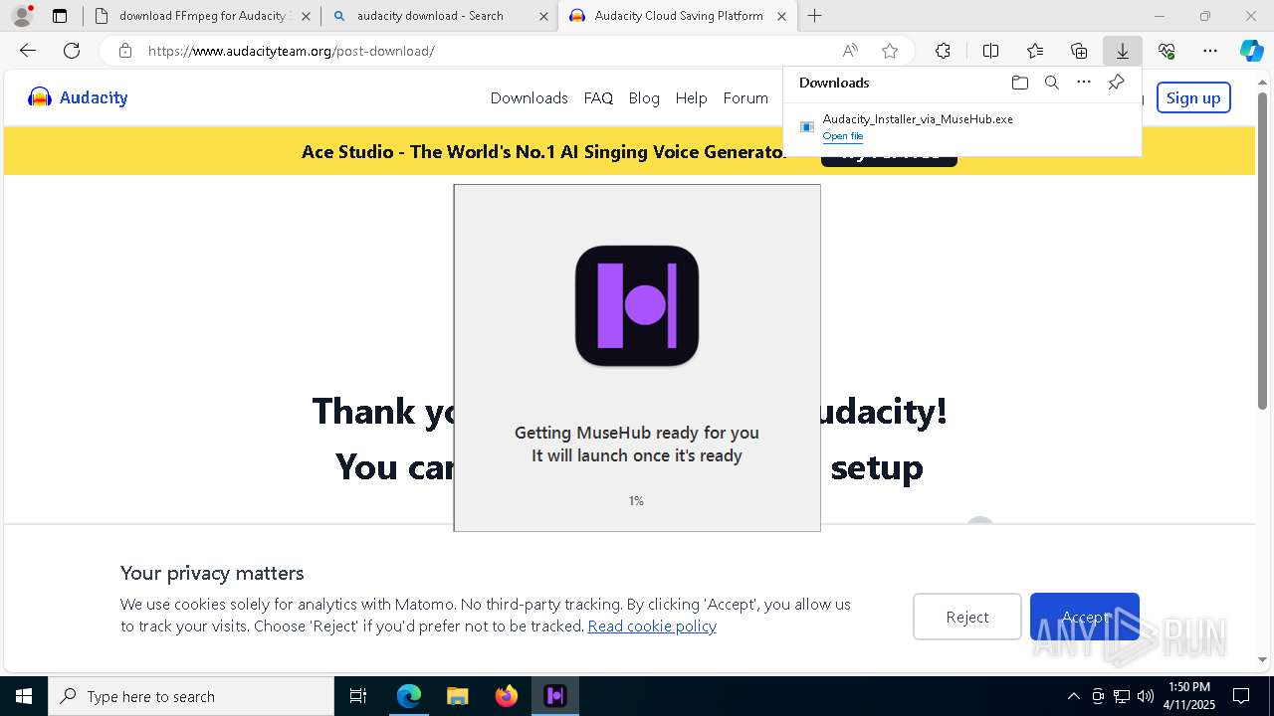Viewport: 1274px width, 716px height.
Task: Click the address bar URL field
Action: click(488, 51)
